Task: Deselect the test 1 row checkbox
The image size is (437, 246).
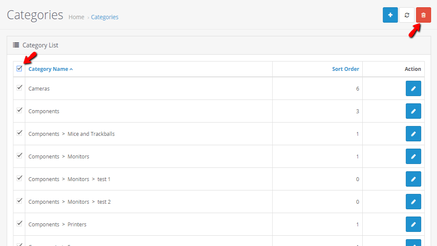Action: click(19, 178)
